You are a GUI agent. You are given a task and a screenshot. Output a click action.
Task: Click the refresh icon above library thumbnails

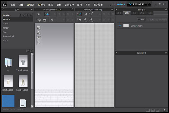tap(28, 51)
